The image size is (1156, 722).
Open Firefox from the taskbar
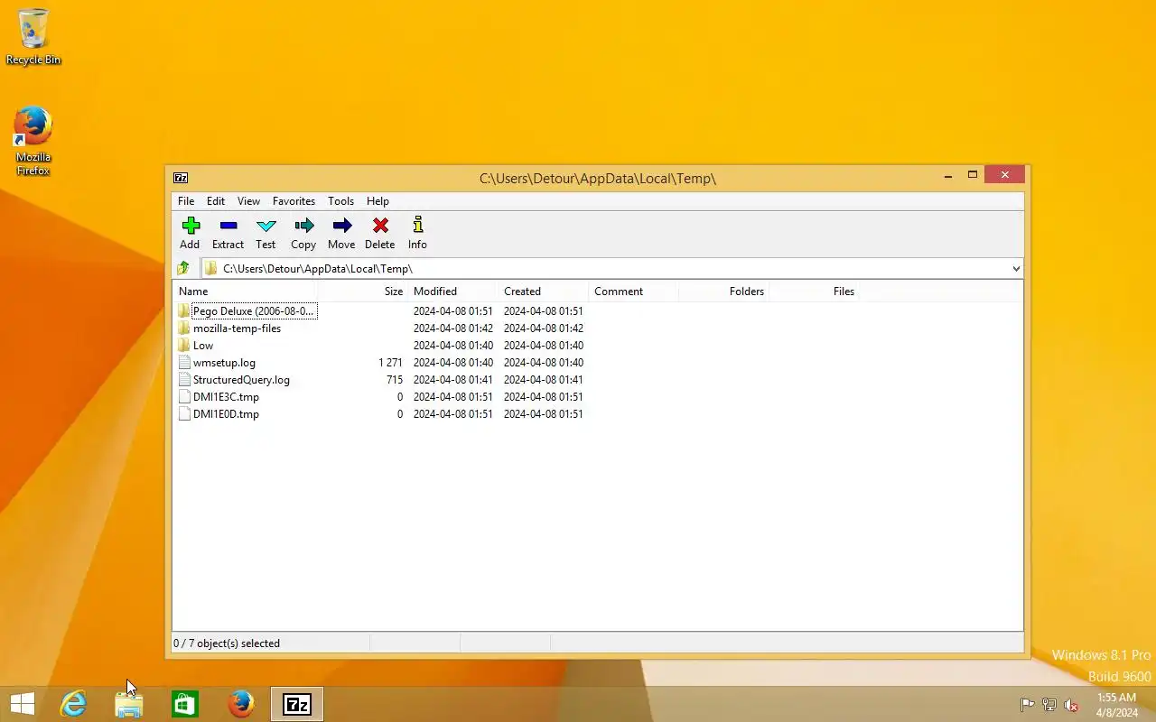point(241,704)
